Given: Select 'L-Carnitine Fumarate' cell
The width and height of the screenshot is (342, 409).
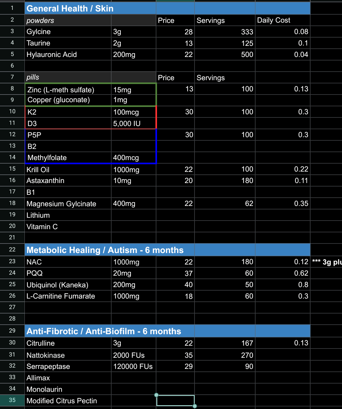Looking at the screenshot, I should 68,296.
